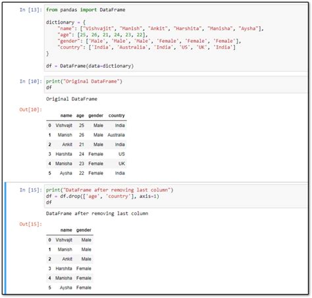Click 'Vishvajit' cell in the second table
The width and height of the screenshot is (312, 298).
coord(64,240)
